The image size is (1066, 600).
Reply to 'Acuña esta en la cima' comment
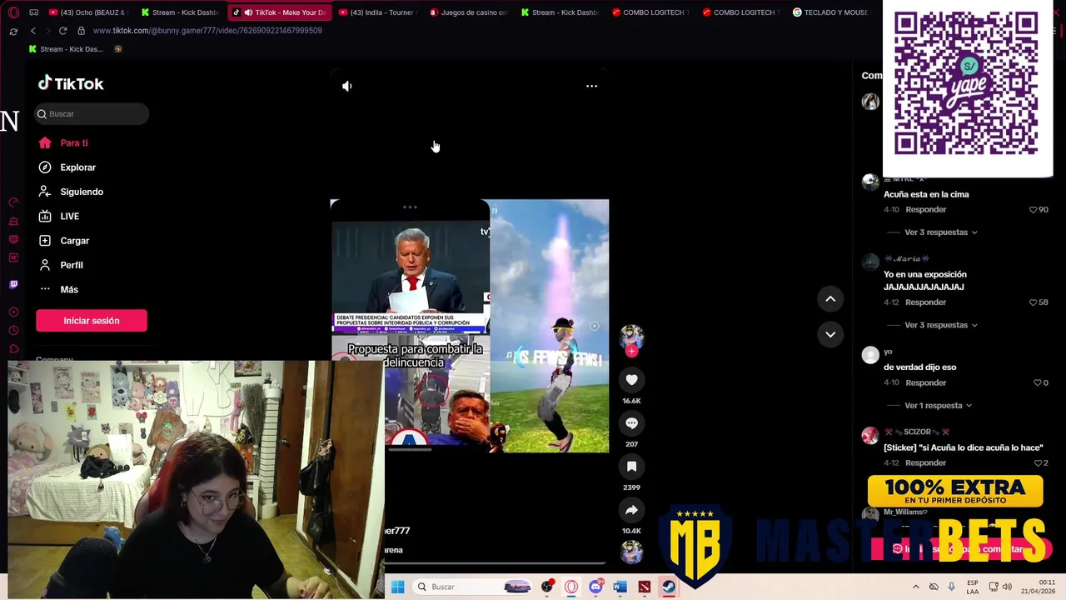tap(926, 210)
